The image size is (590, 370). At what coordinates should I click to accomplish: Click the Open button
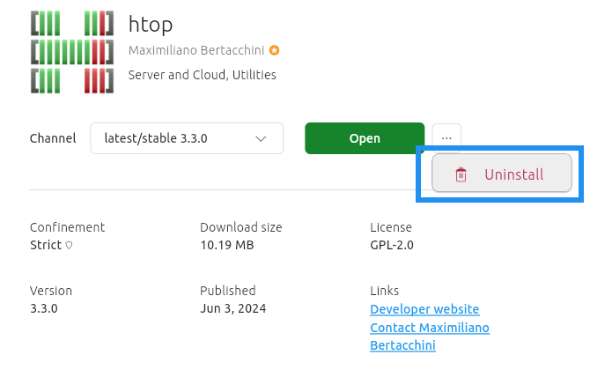tap(365, 138)
